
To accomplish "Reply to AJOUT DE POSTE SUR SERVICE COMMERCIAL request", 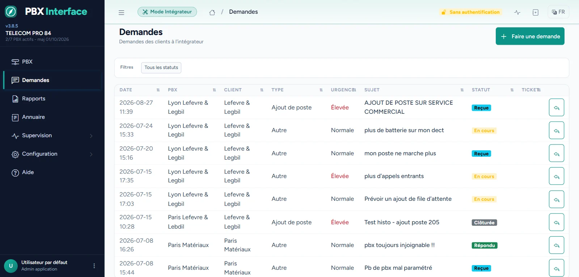I will tap(556, 108).
